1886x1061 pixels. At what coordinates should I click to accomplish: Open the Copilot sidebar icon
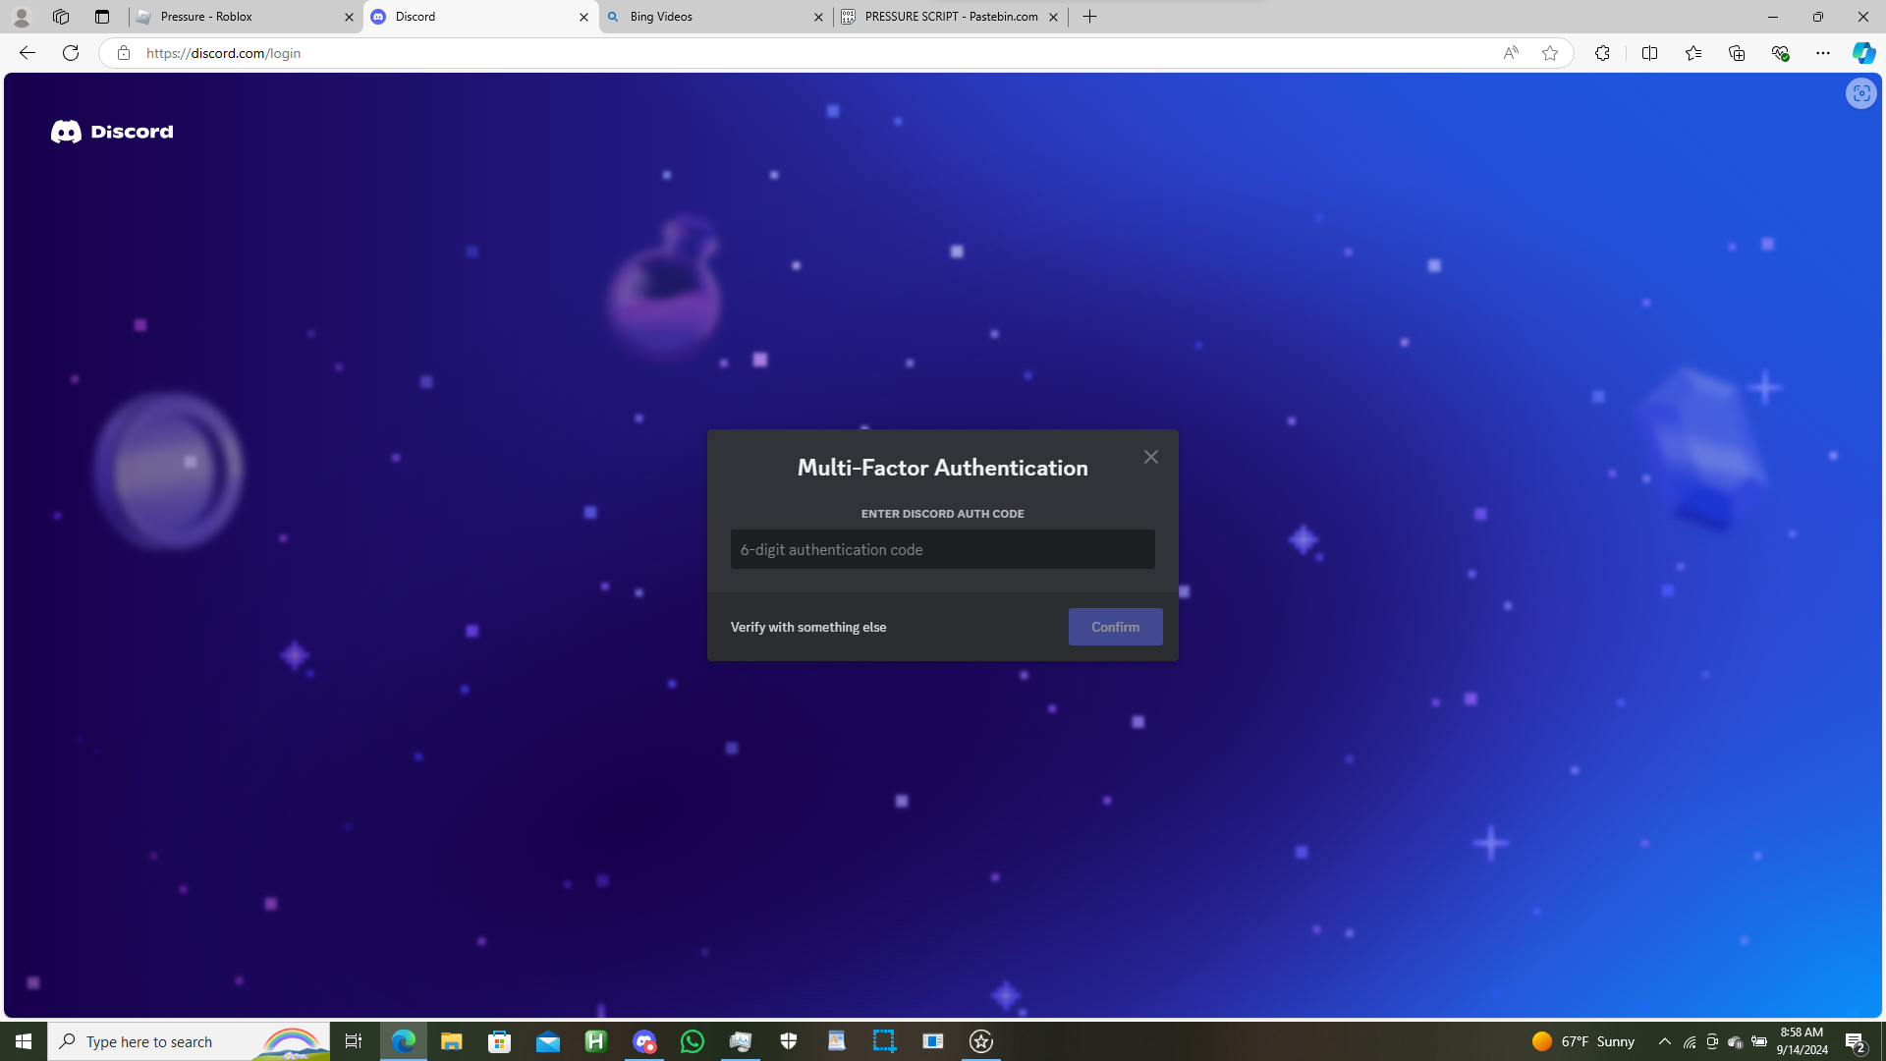pyautogui.click(x=1862, y=53)
